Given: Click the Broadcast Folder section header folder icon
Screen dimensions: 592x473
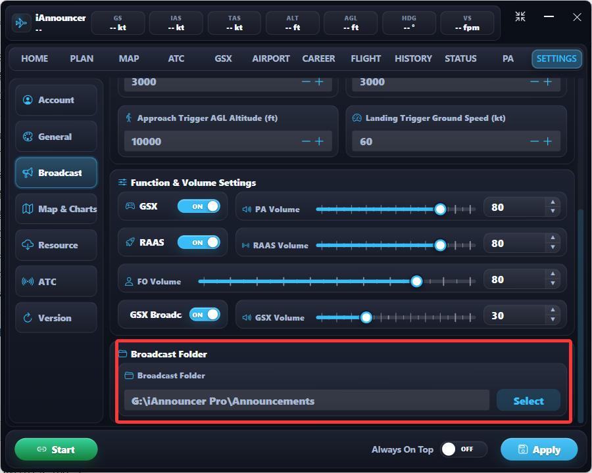Looking at the screenshot, I should [x=122, y=354].
